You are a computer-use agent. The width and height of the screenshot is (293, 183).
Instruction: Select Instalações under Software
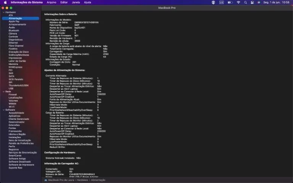pyautogui.click(x=14, y=137)
